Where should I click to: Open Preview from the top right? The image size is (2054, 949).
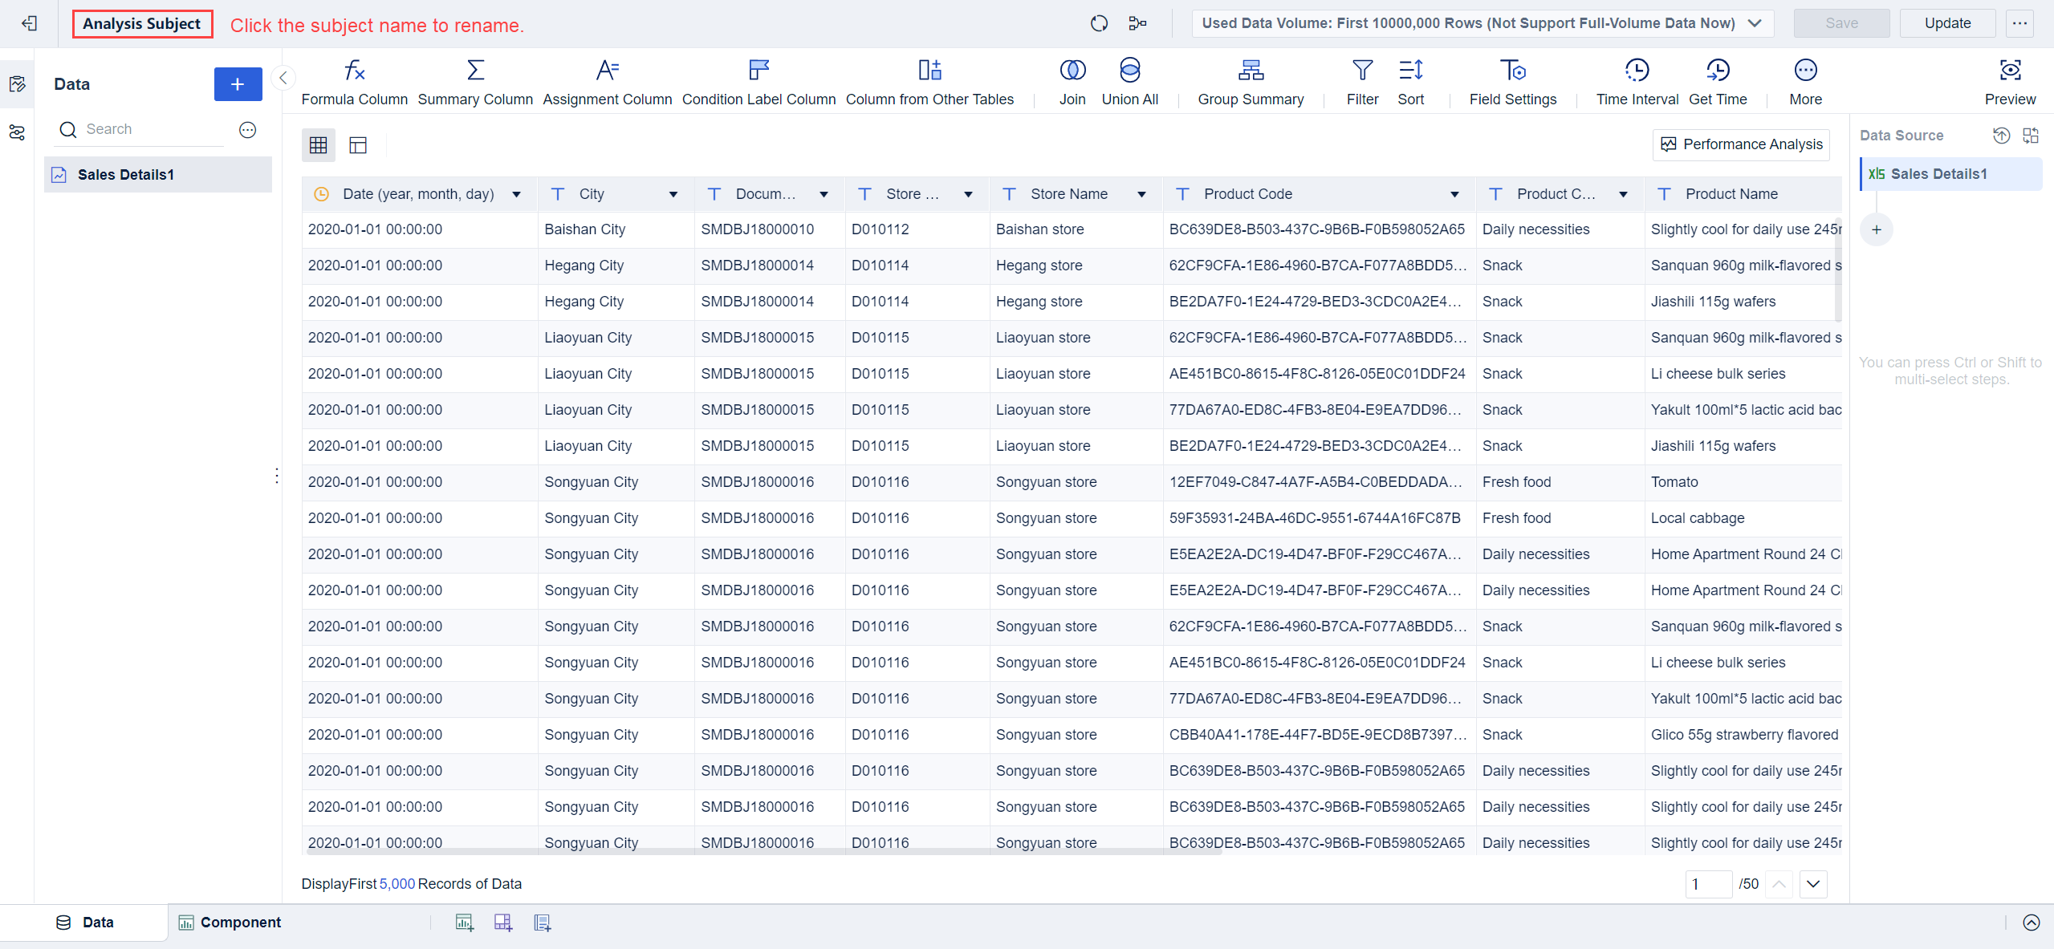pos(2010,79)
